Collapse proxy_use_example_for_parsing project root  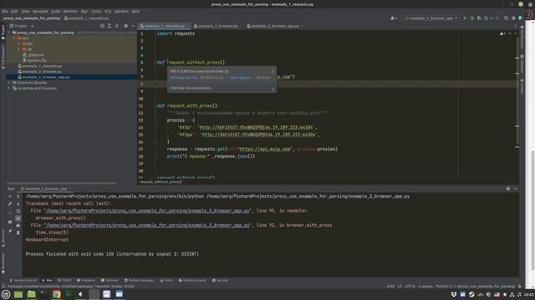pyautogui.click(x=9, y=32)
